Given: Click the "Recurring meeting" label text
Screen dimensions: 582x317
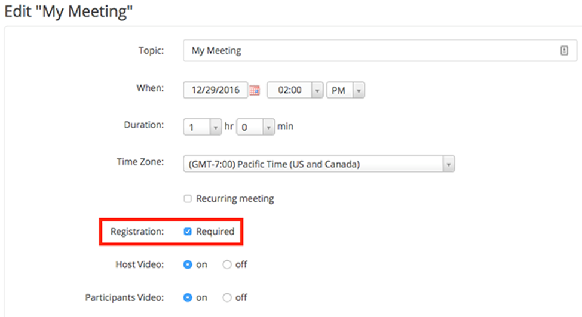Looking at the screenshot, I should click(x=235, y=199).
